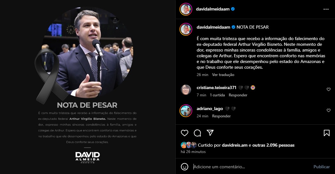Viewport: 335px width, 174px height.
Task: Reply to adriano_lago's comment
Action: pos(221,116)
